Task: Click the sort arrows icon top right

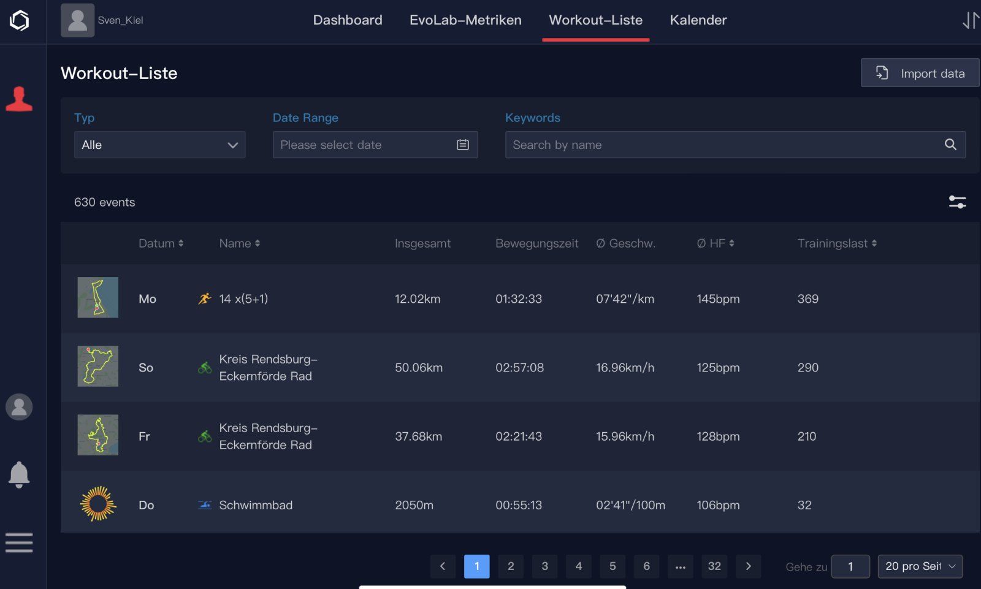Action: coord(970,20)
